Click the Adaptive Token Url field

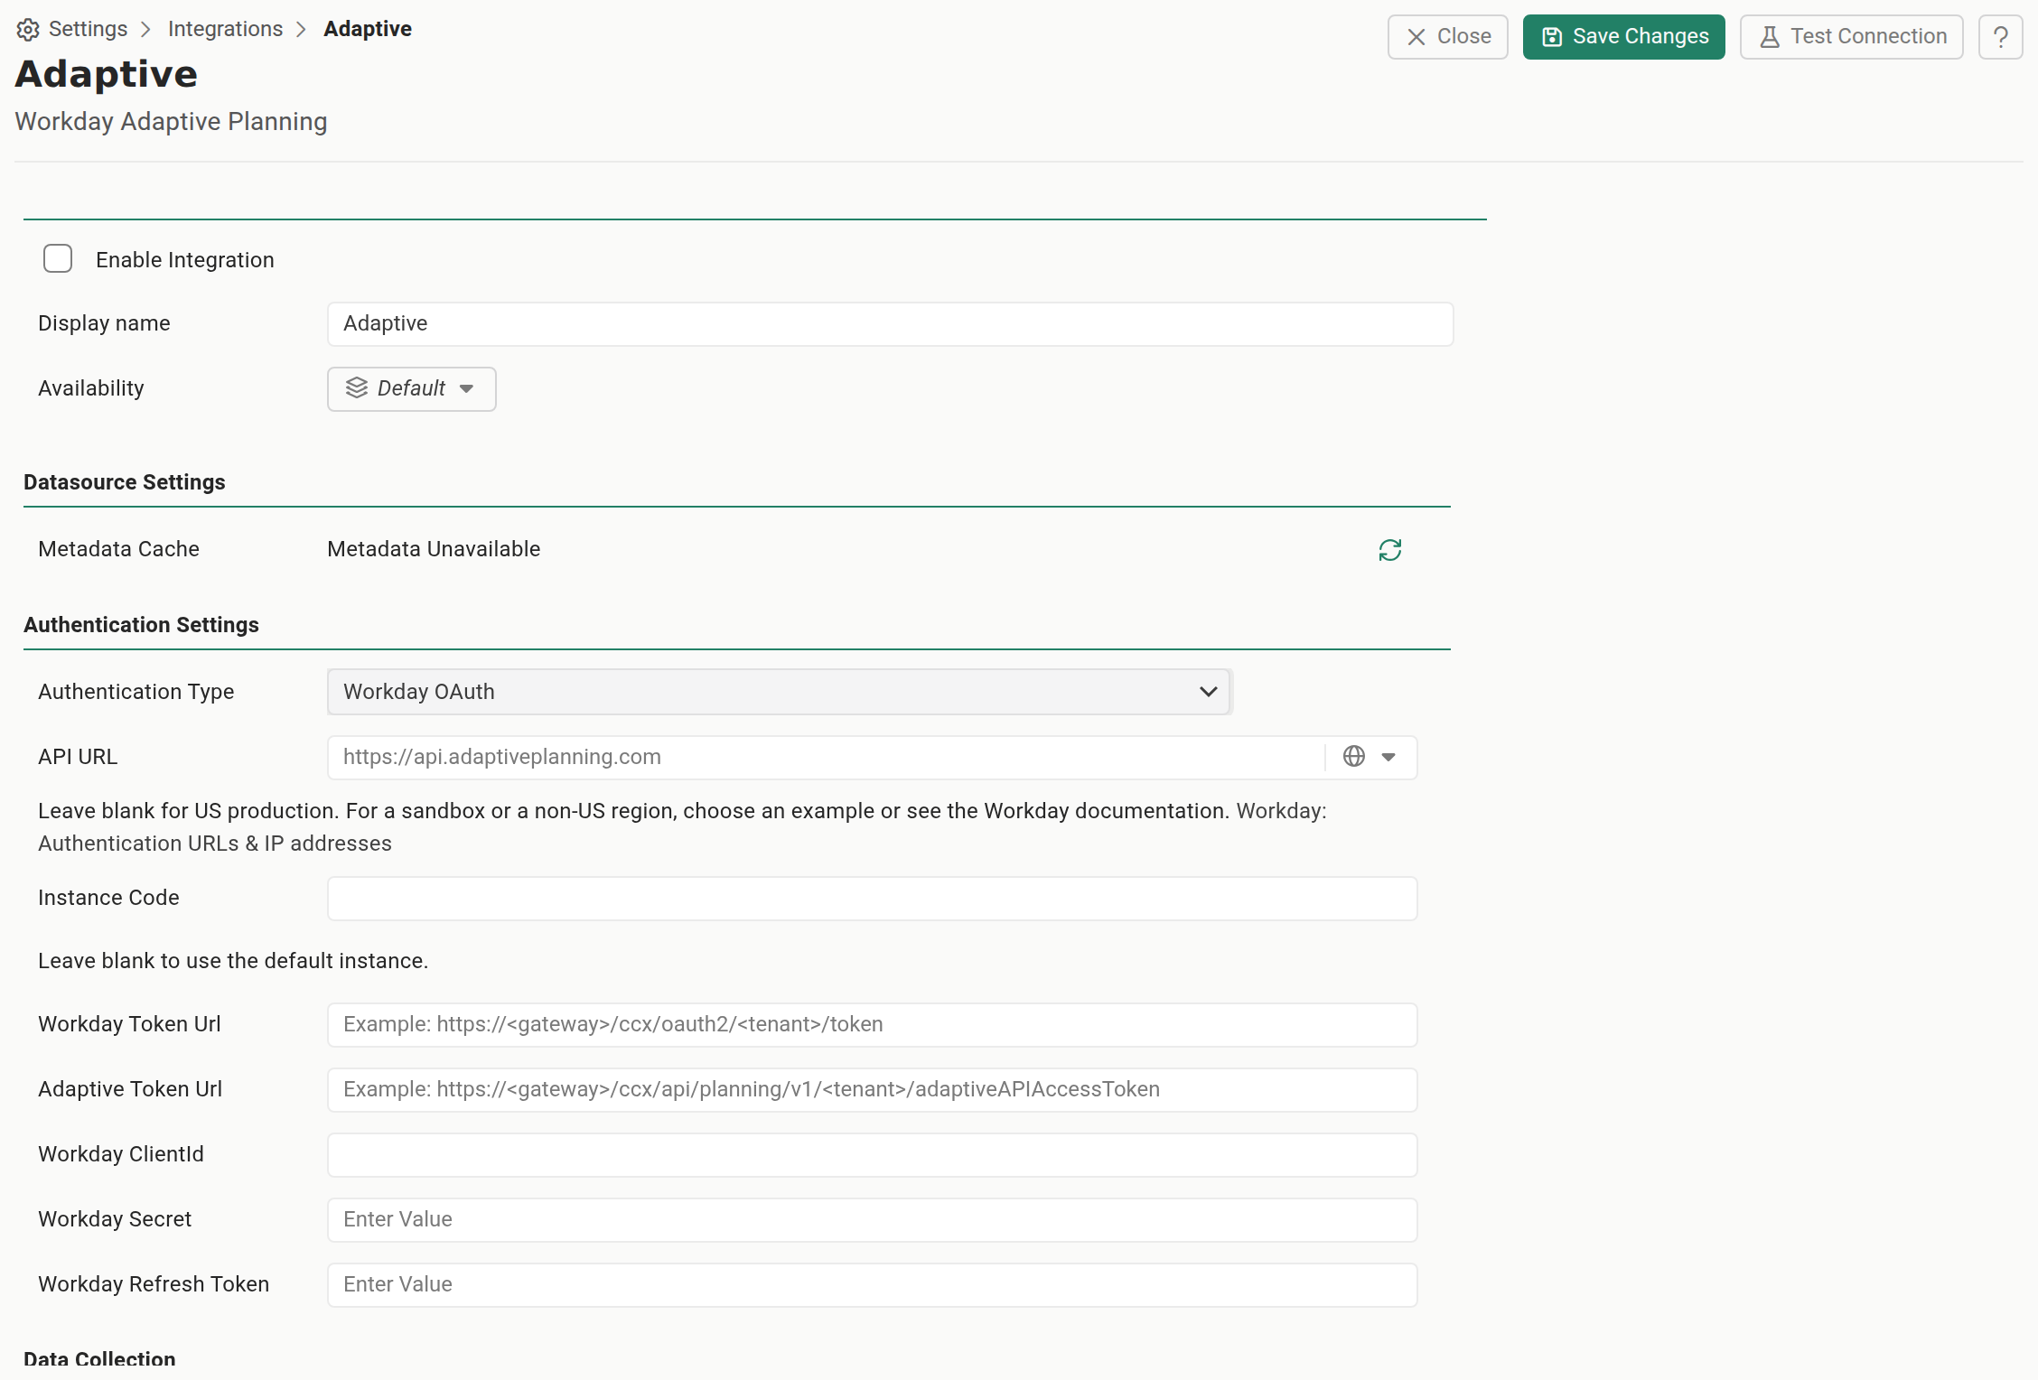[872, 1090]
